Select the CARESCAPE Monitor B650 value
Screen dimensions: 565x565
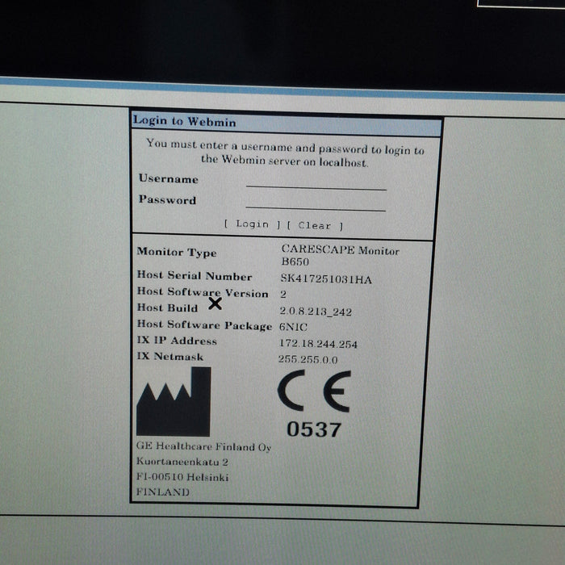pyautogui.click(x=340, y=257)
